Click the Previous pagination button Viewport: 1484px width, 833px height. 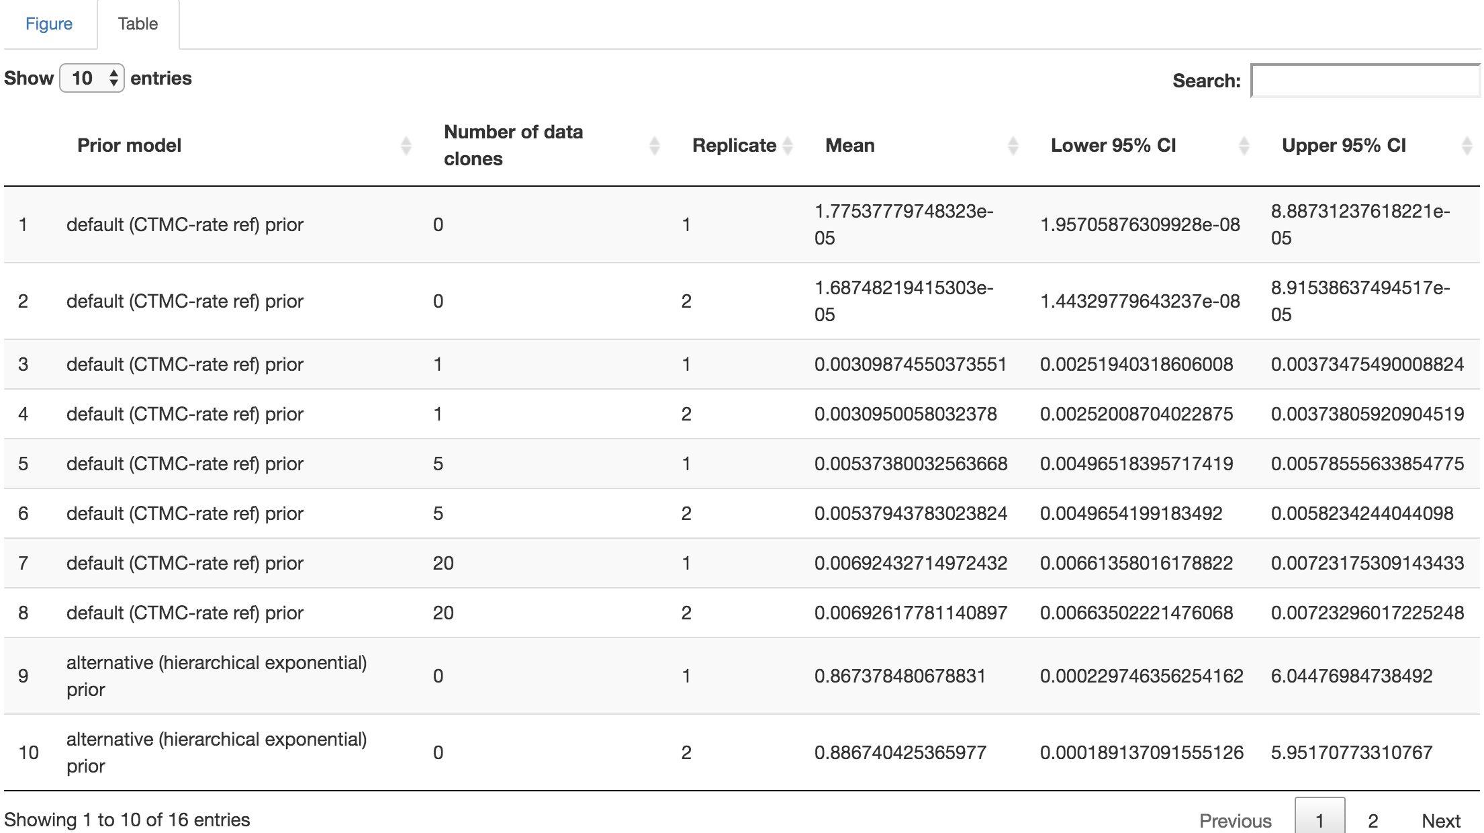[x=1235, y=820]
